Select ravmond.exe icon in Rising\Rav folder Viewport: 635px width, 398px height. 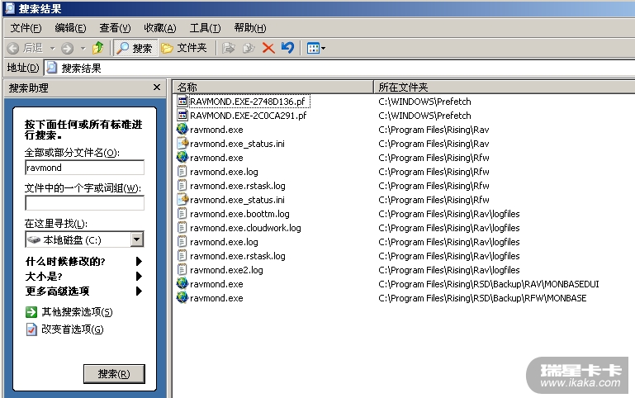[182, 129]
